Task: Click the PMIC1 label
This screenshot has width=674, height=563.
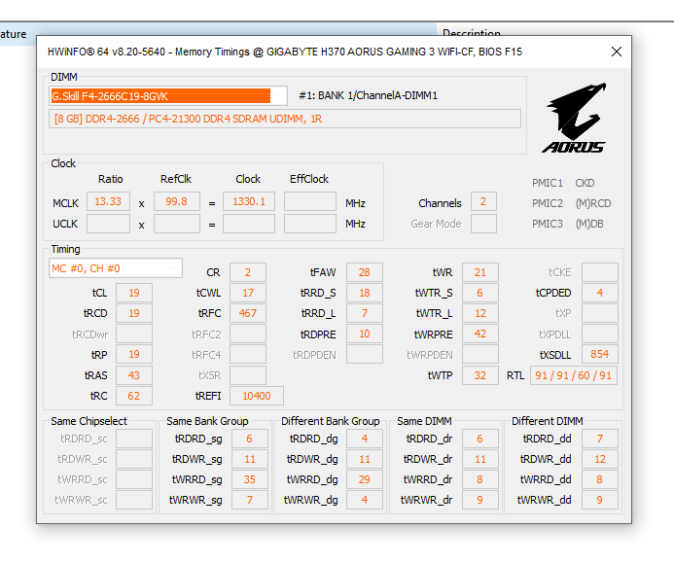Action: tap(548, 183)
